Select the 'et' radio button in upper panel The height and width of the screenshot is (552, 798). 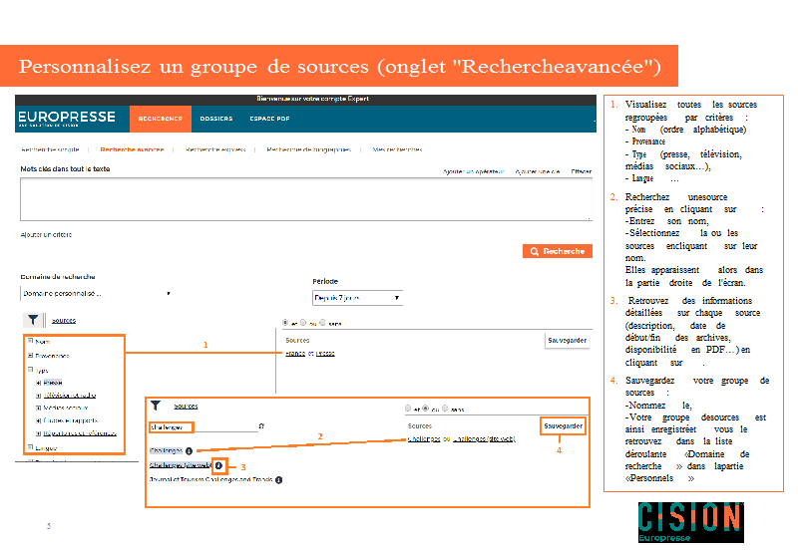point(285,323)
